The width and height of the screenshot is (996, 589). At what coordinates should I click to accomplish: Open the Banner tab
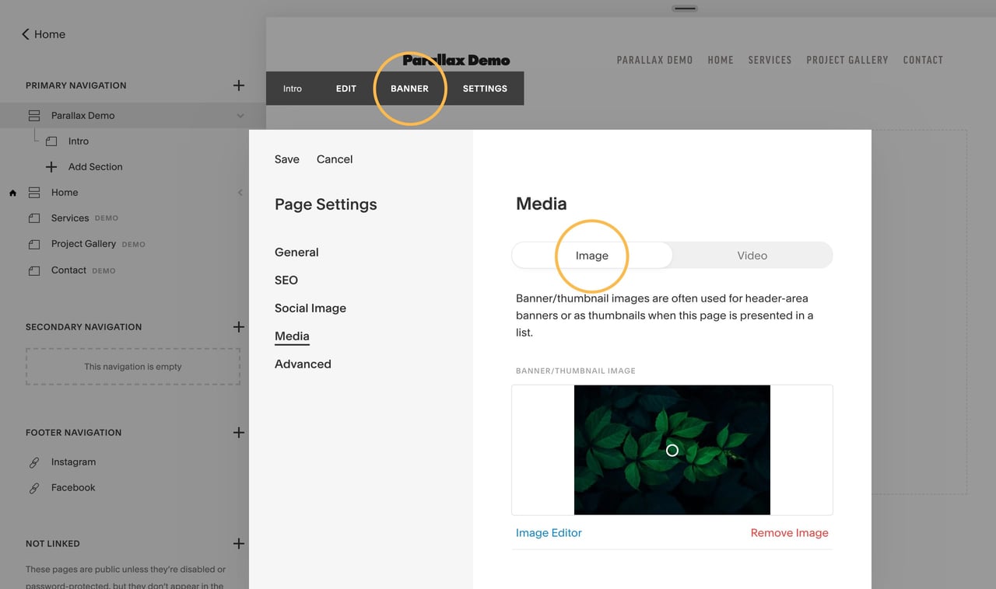click(x=409, y=88)
